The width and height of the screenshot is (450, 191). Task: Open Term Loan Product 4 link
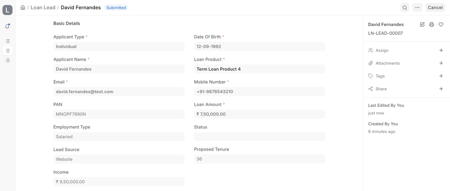[x=218, y=69]
